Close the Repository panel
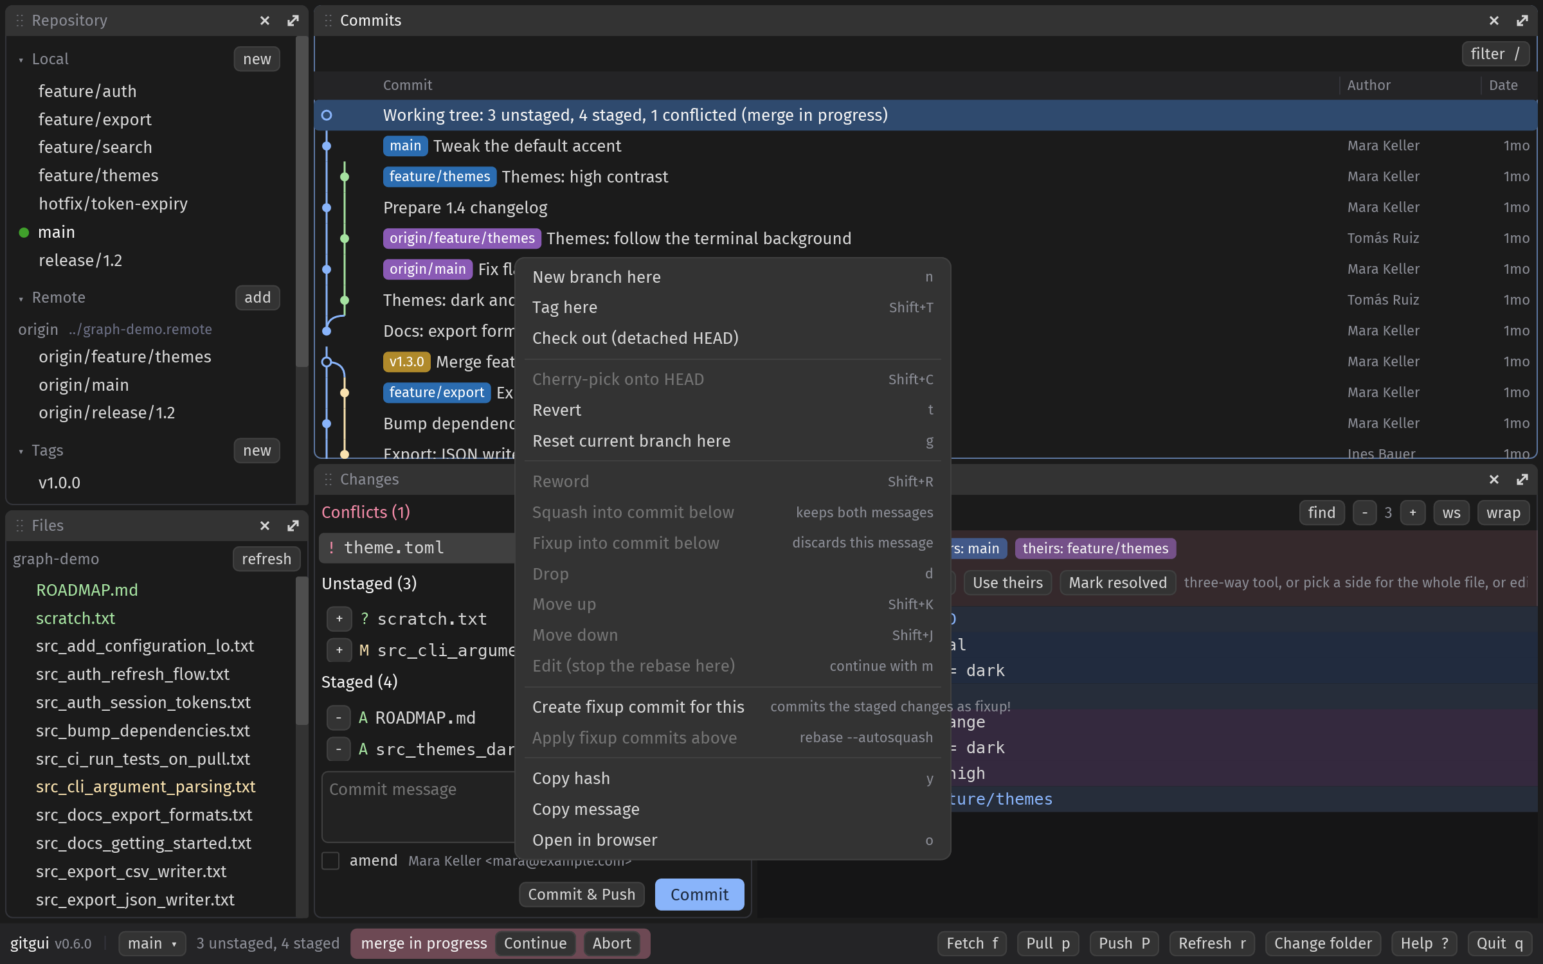 [264, 21]
